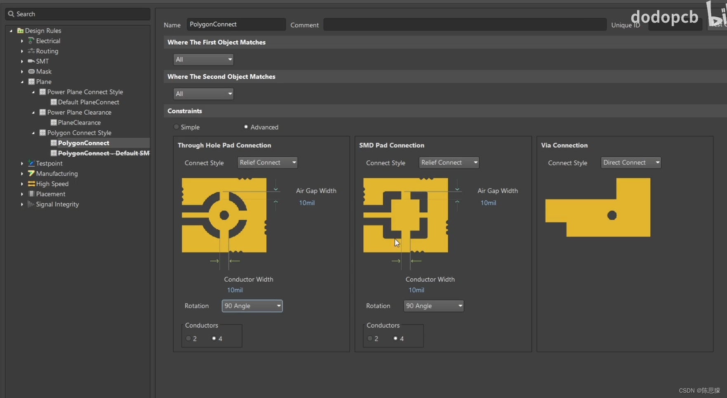
Task: Click the Comment input field
Action: [465, 24]
